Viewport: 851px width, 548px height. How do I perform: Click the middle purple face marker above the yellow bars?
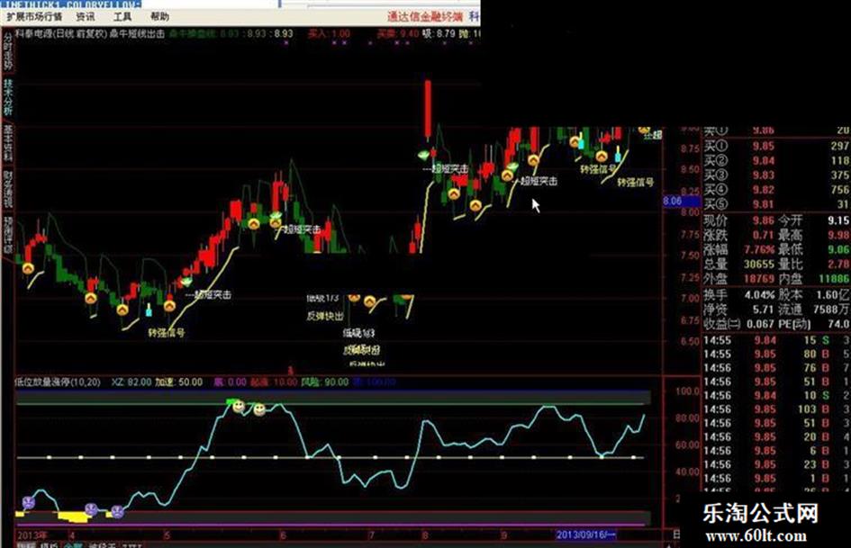(91, 508)
